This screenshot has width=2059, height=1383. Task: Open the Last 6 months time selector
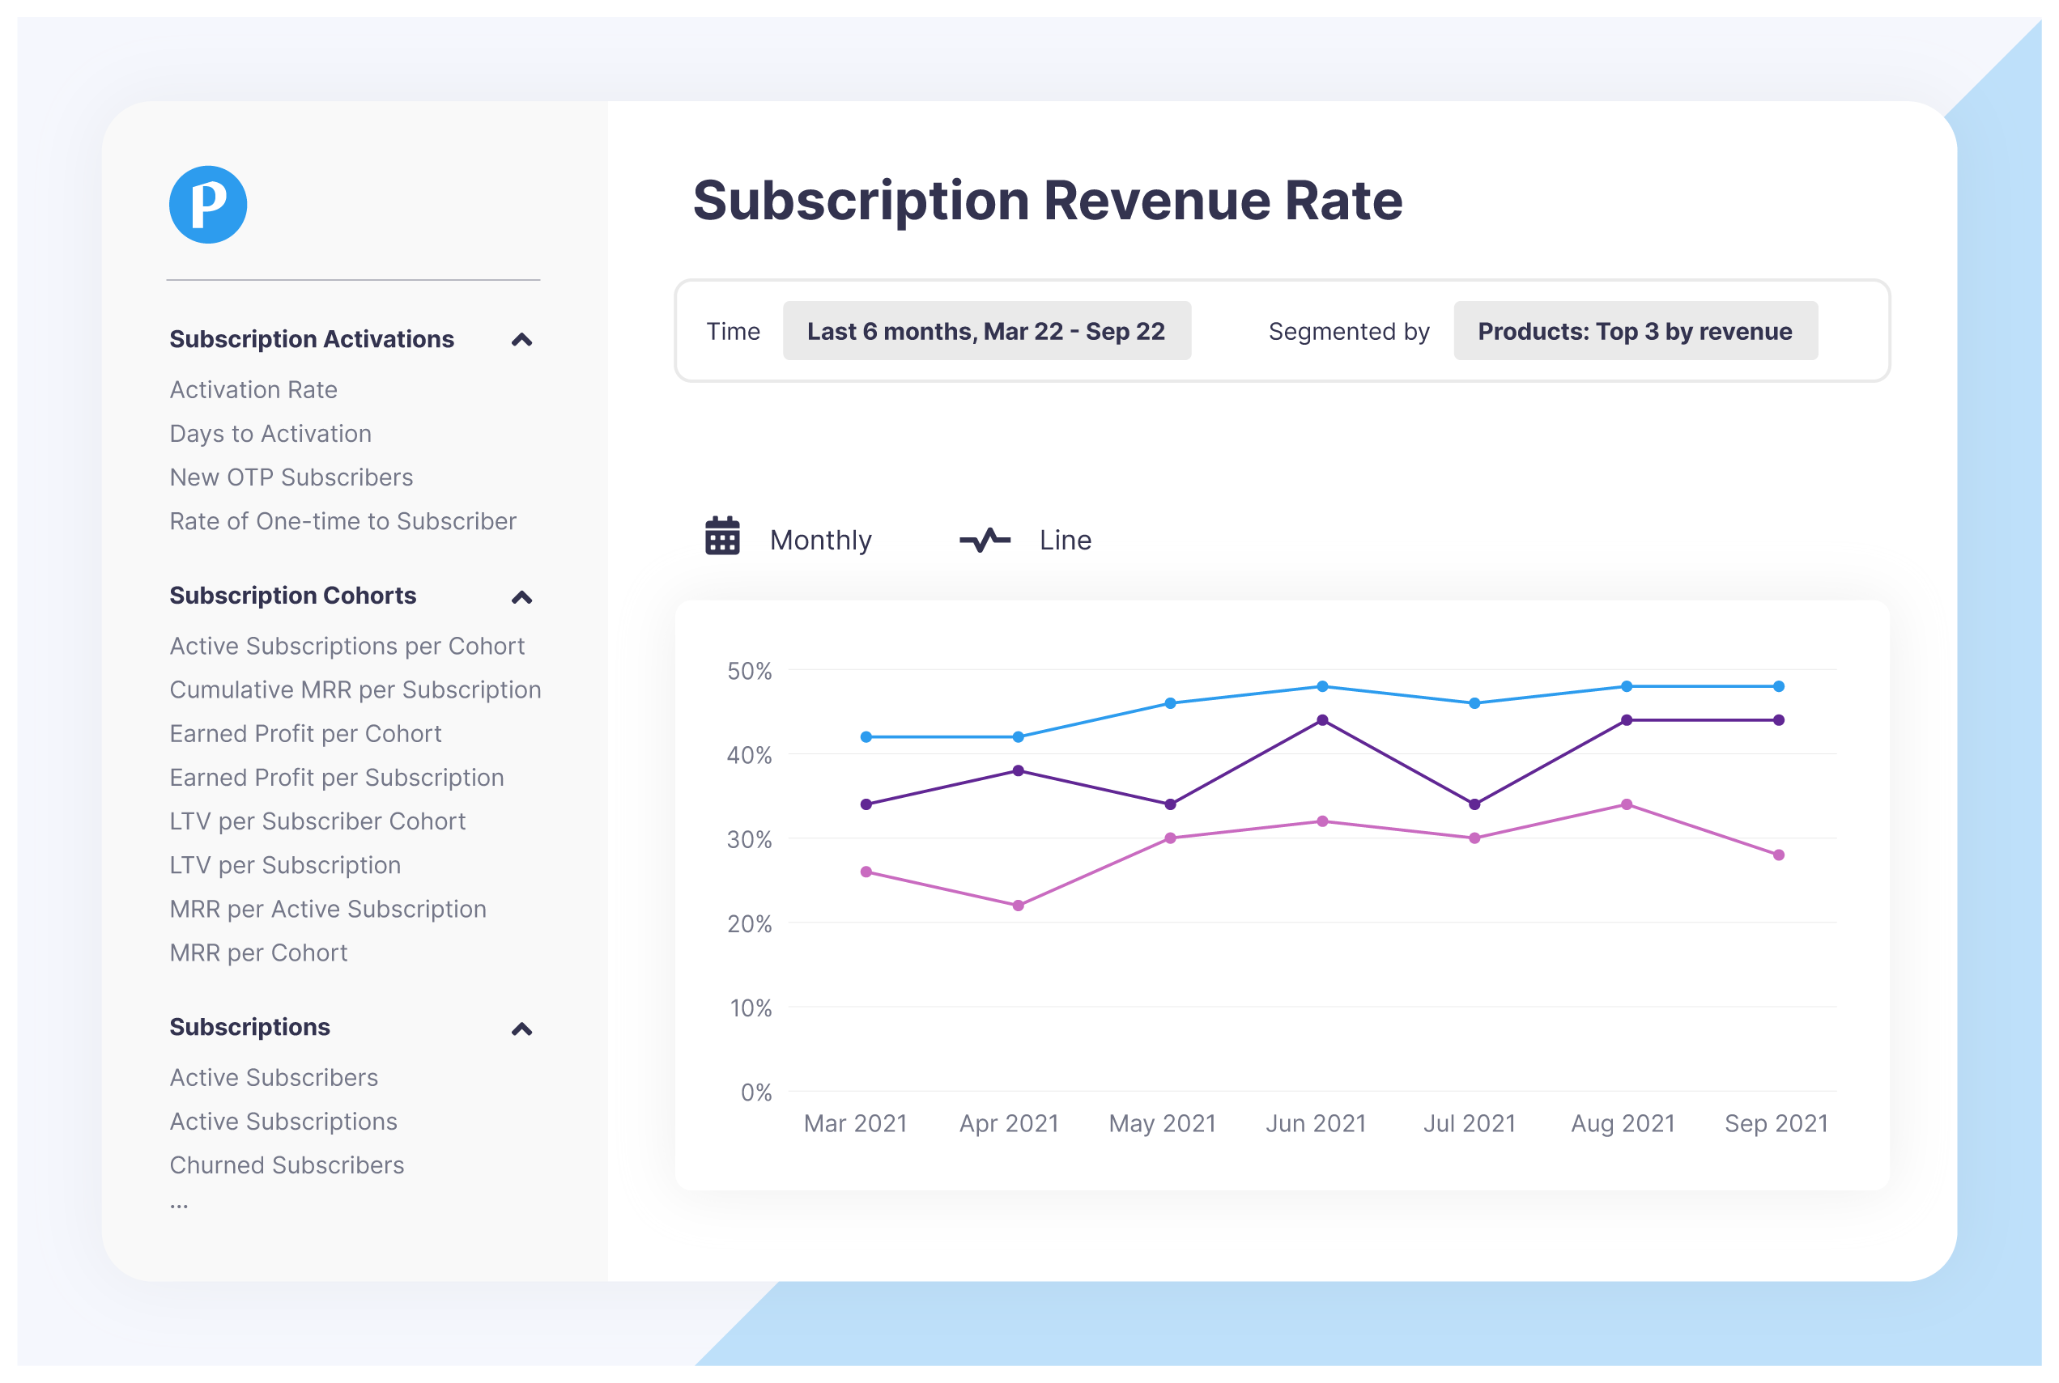pyautogui.click(x=986, y=331)
